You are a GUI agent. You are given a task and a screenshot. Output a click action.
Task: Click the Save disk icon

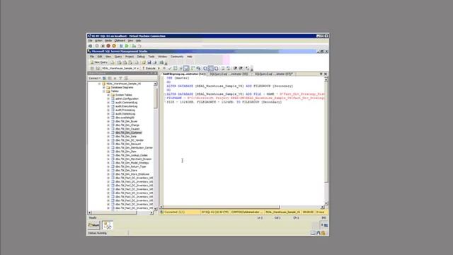(x=149, y=62)
